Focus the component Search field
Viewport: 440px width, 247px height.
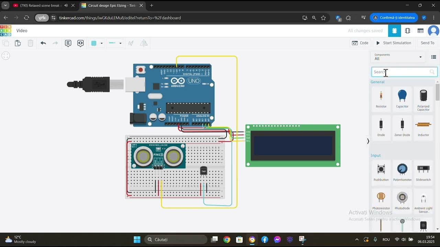404,72
